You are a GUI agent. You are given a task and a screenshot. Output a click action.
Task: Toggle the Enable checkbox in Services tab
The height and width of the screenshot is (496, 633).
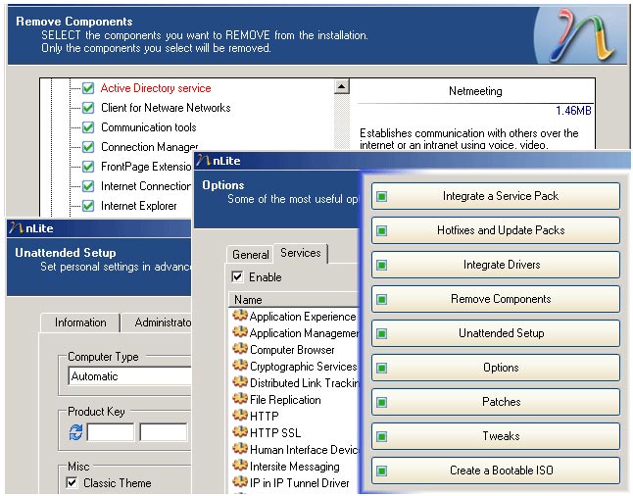pyautogui.click(x=237, y=276)
